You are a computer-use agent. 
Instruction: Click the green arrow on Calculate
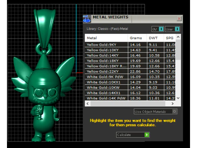pyautogui.click(x=147, y=135)
